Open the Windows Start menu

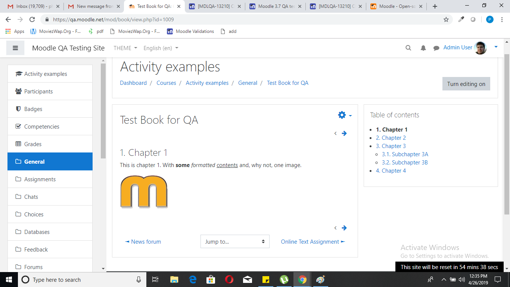(9, 280)
